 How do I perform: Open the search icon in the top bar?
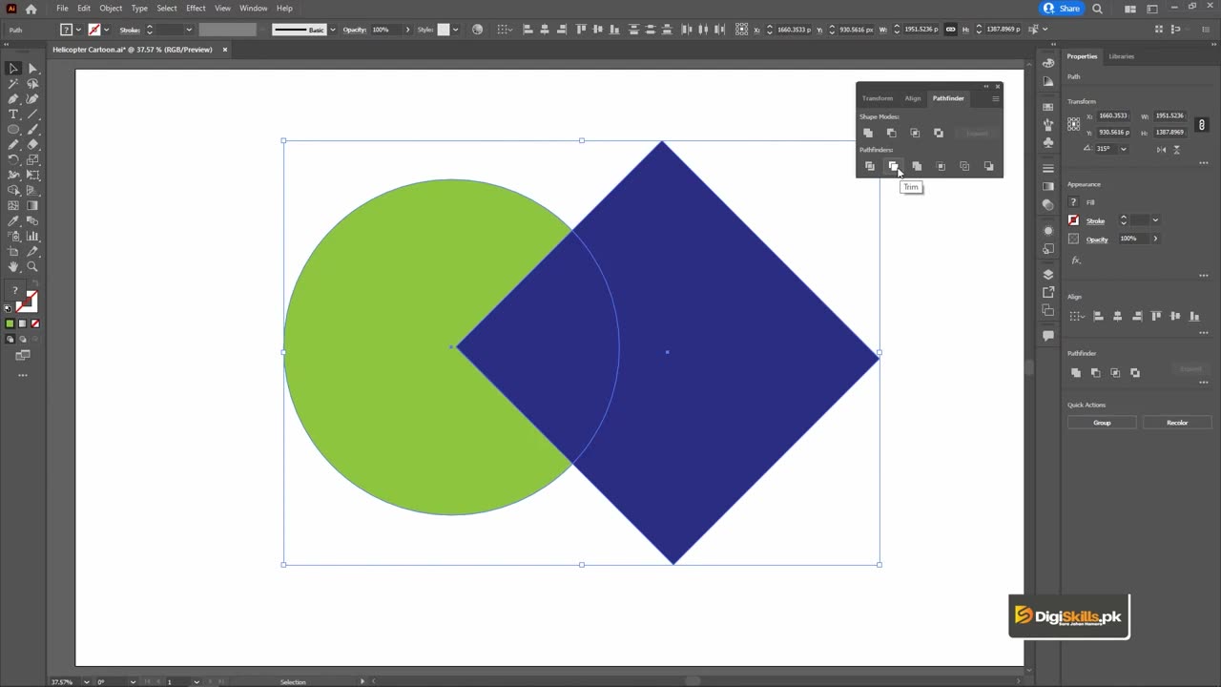pos(1097,9)
